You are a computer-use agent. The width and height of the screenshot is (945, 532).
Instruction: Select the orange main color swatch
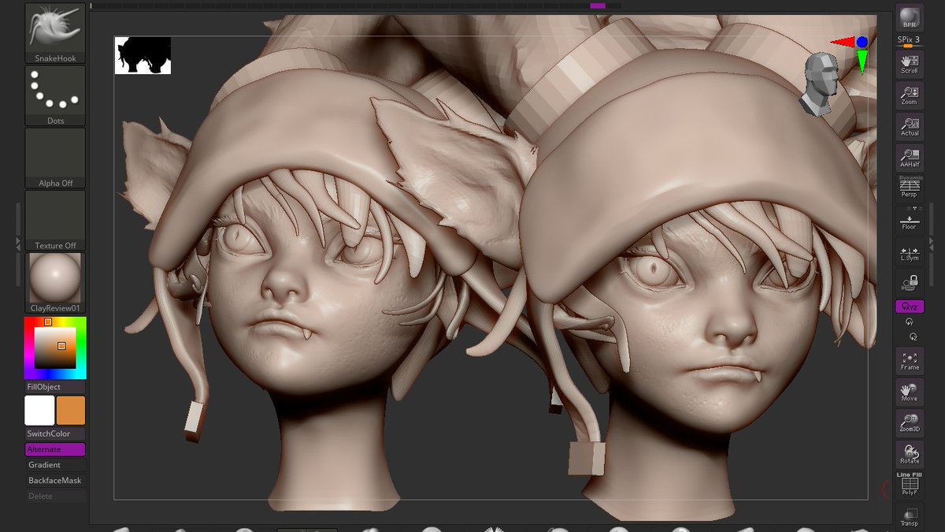(71, 411)
